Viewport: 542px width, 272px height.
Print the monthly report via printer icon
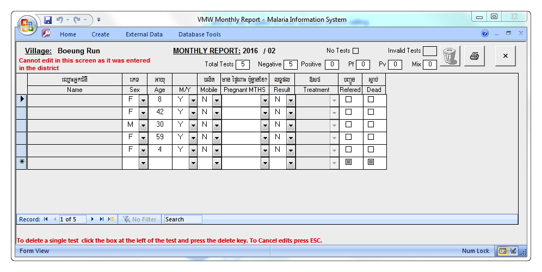point(474,56)
